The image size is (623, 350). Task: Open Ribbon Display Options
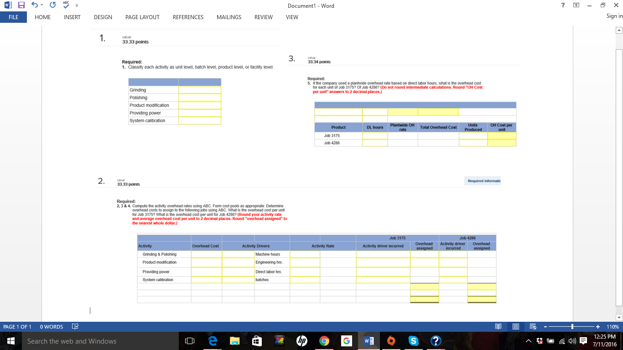(x=576, y=5)
